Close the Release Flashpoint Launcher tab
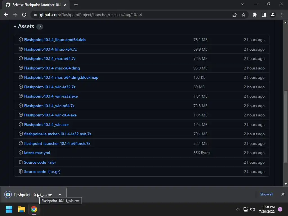This screenshot has width=288, height=216. click(x=65, y=5)
